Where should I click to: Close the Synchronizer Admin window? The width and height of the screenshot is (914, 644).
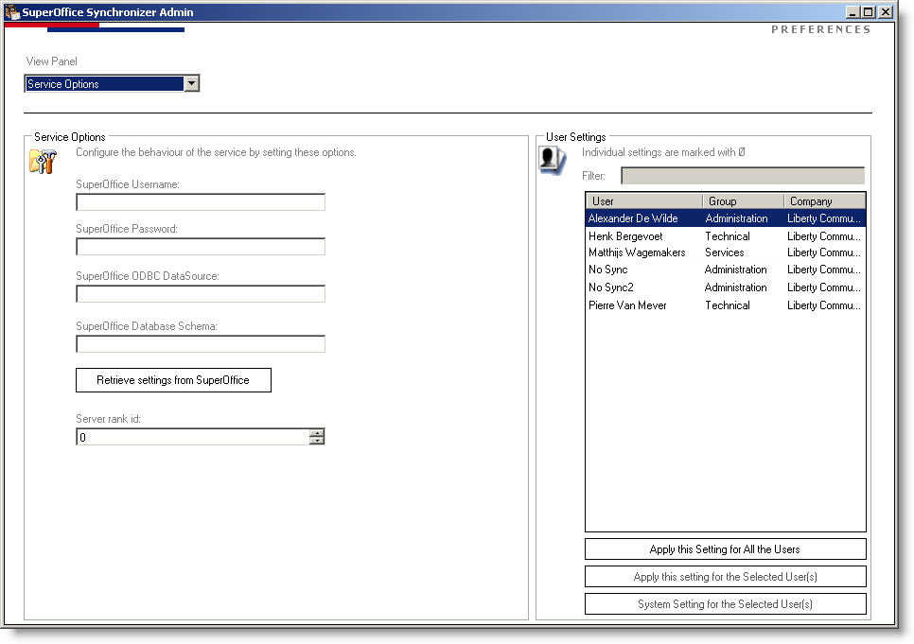[x=886, y=11]
